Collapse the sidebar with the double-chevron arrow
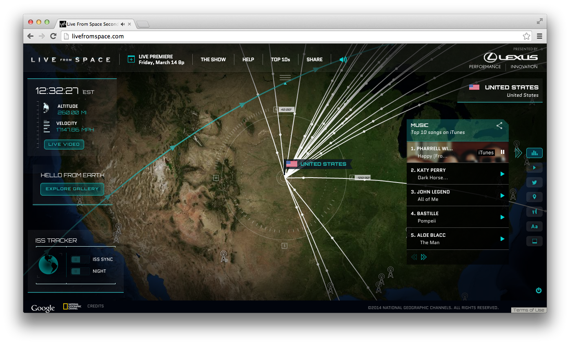Image resolution: width=570 pixels, height=345 pixels. tap(518, 153)
